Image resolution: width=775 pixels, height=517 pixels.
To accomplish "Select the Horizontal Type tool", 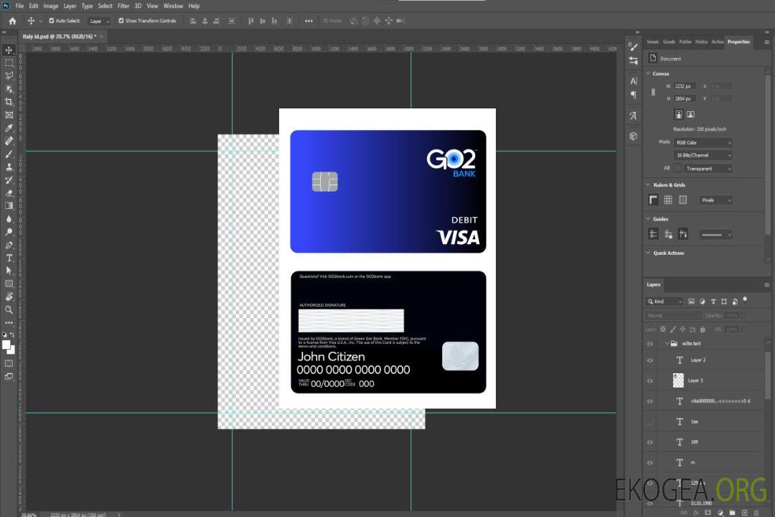I will [x=9, y=258].
